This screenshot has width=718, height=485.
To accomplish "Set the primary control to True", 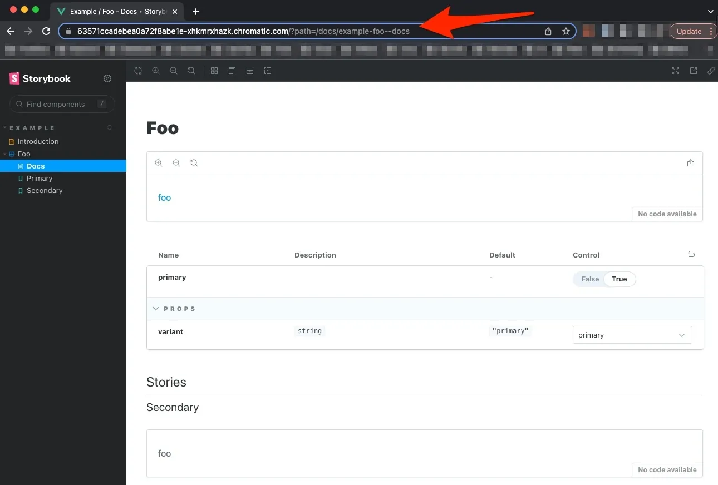I will (x=619, y=279).
